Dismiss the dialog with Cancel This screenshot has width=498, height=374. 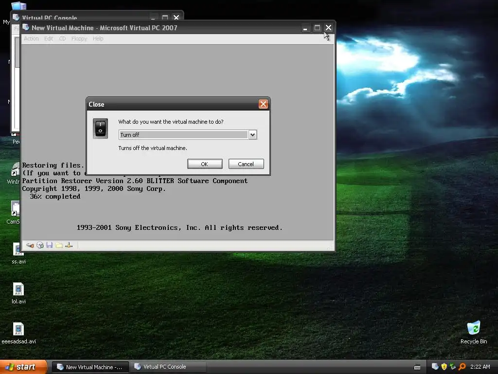(x=246, y=164)
